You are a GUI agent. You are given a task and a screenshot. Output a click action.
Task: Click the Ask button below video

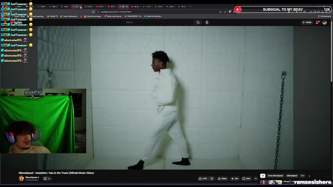[x=234, y=179]
